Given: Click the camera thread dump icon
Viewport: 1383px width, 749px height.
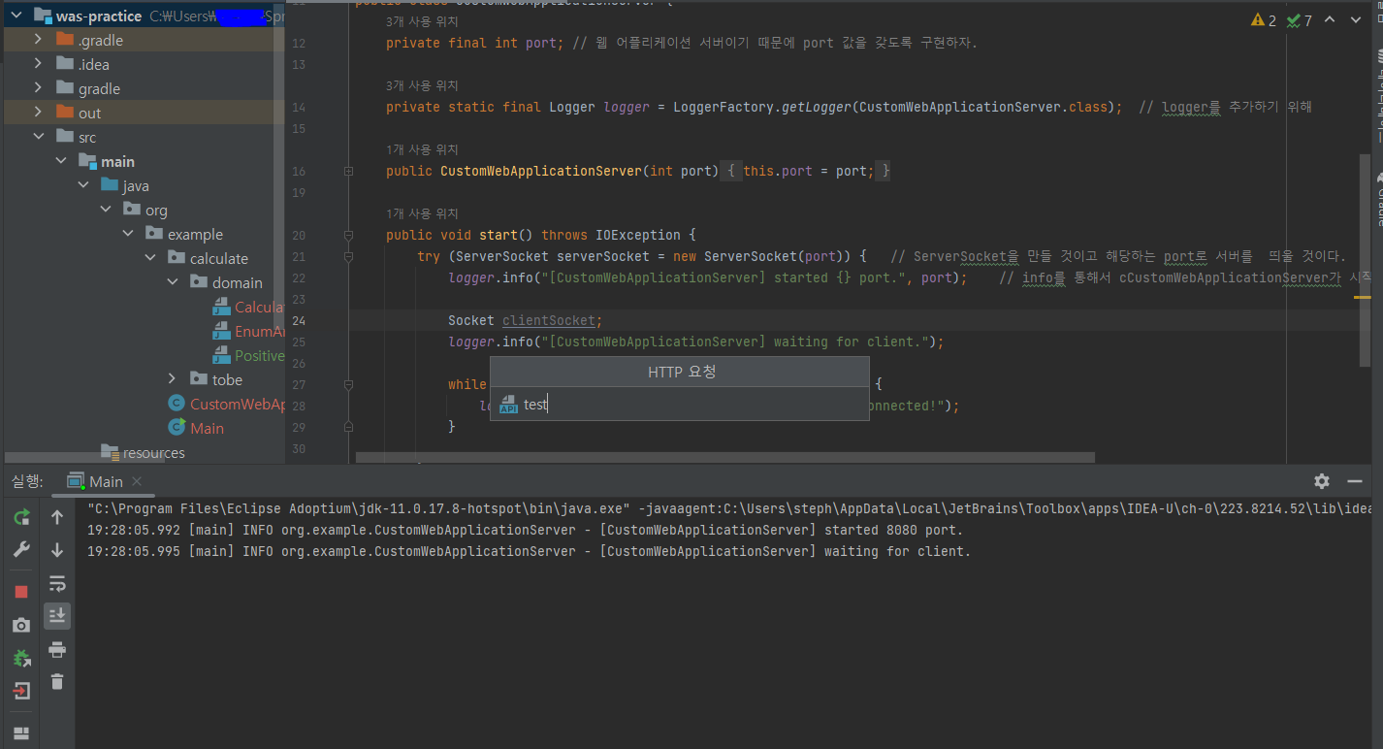Looking at the screenshot, I should pos(21,626).
